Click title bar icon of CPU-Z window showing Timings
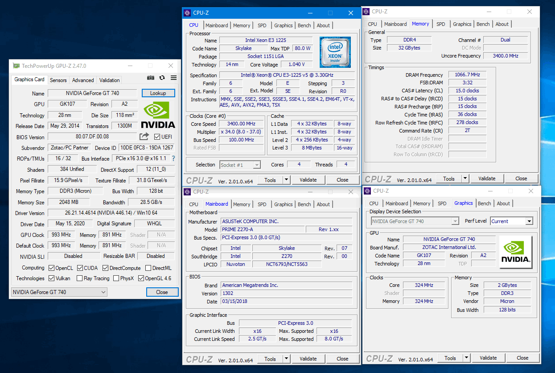This screenshot has height=373, width=555. click(x=367, y=12)
